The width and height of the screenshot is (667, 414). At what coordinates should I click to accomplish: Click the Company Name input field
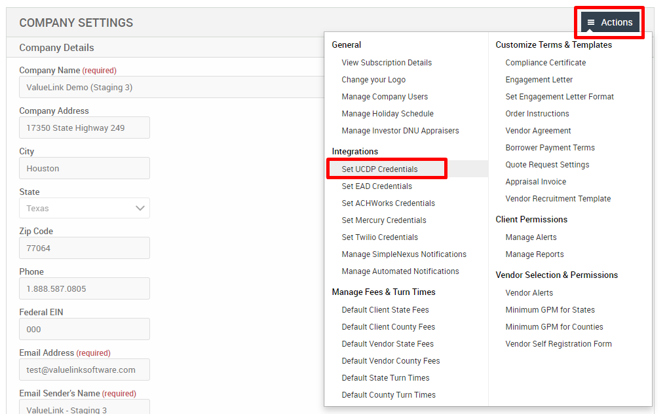[84, 87]
